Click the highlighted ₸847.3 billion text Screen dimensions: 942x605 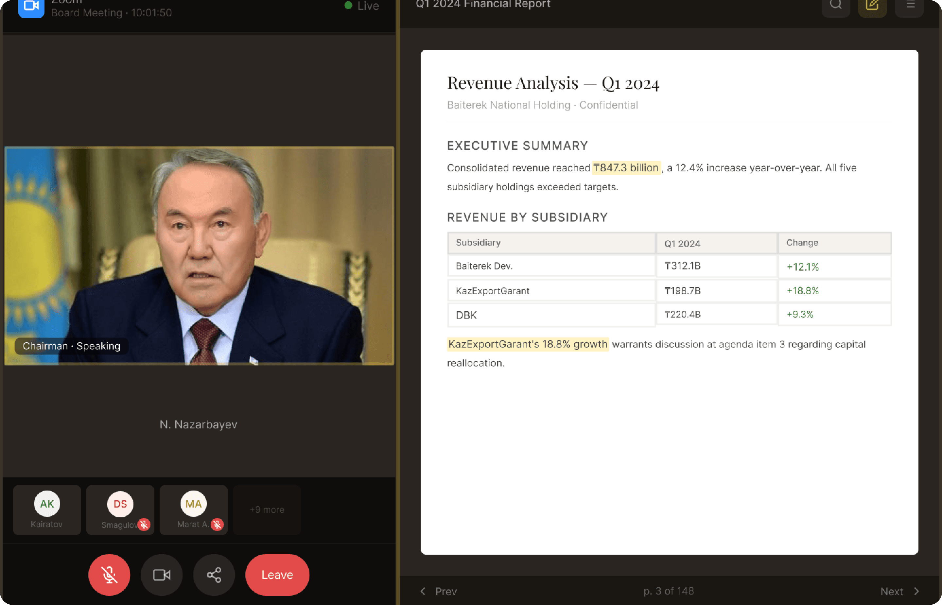[x=626, y=168]
